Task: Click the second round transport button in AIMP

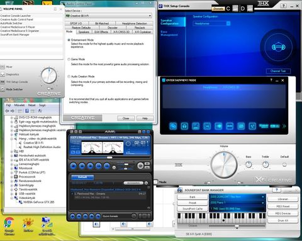Action: click(x=82, y=166)
